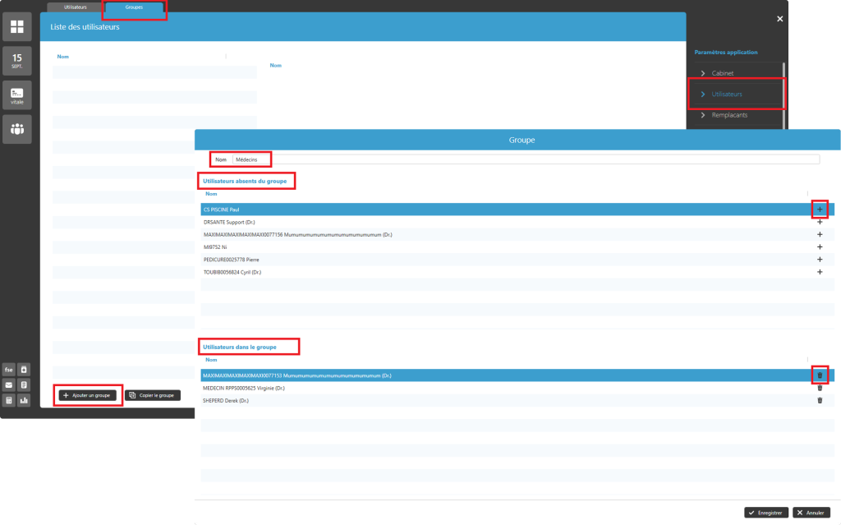This screenshot has height=525, width=841.
Task: Open the envelope messages icon
Action: (x=9, y=385)
